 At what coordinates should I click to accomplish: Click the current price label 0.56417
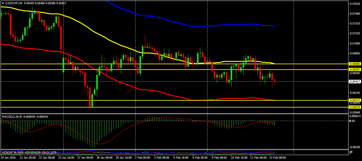tap(355, 81)
